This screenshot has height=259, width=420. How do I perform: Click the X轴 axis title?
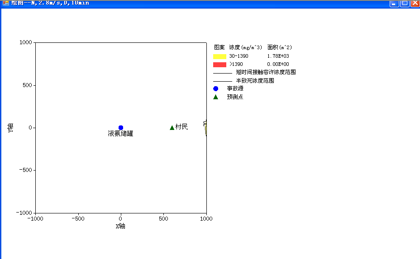pyautogui.click(x=120, y=226)
